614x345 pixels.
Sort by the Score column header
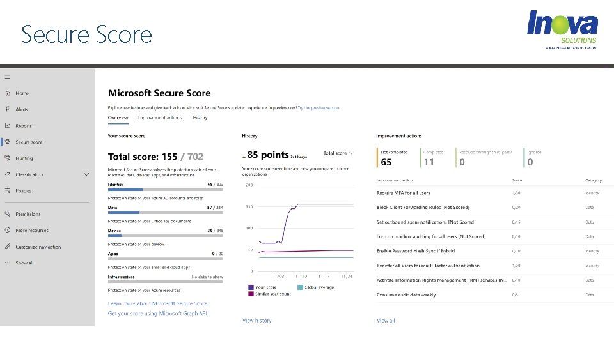[517, 180]
